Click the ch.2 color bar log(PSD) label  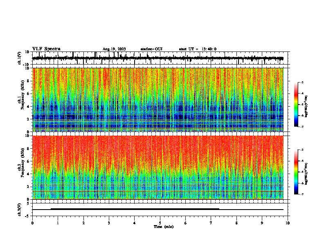click(x=306, y=174)
